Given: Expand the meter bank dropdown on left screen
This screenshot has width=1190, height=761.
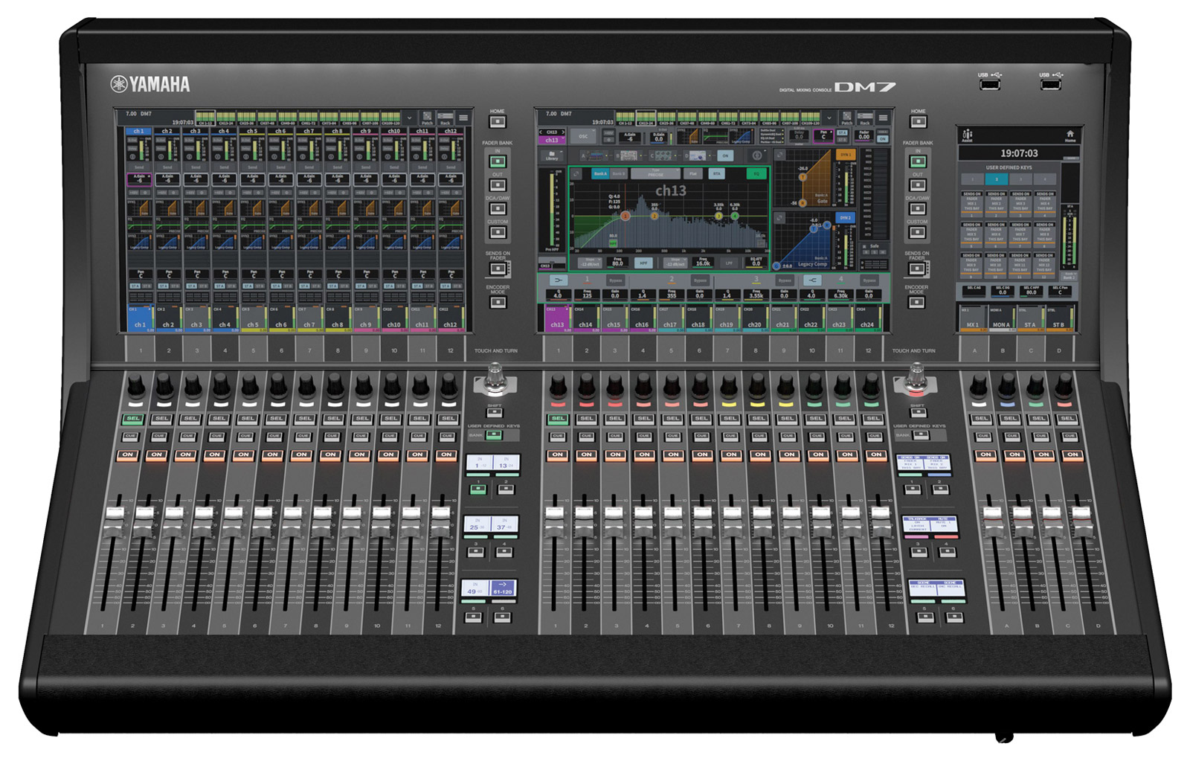Looking at the screenshot, I should pyautogui.click(x=409, y=118).
